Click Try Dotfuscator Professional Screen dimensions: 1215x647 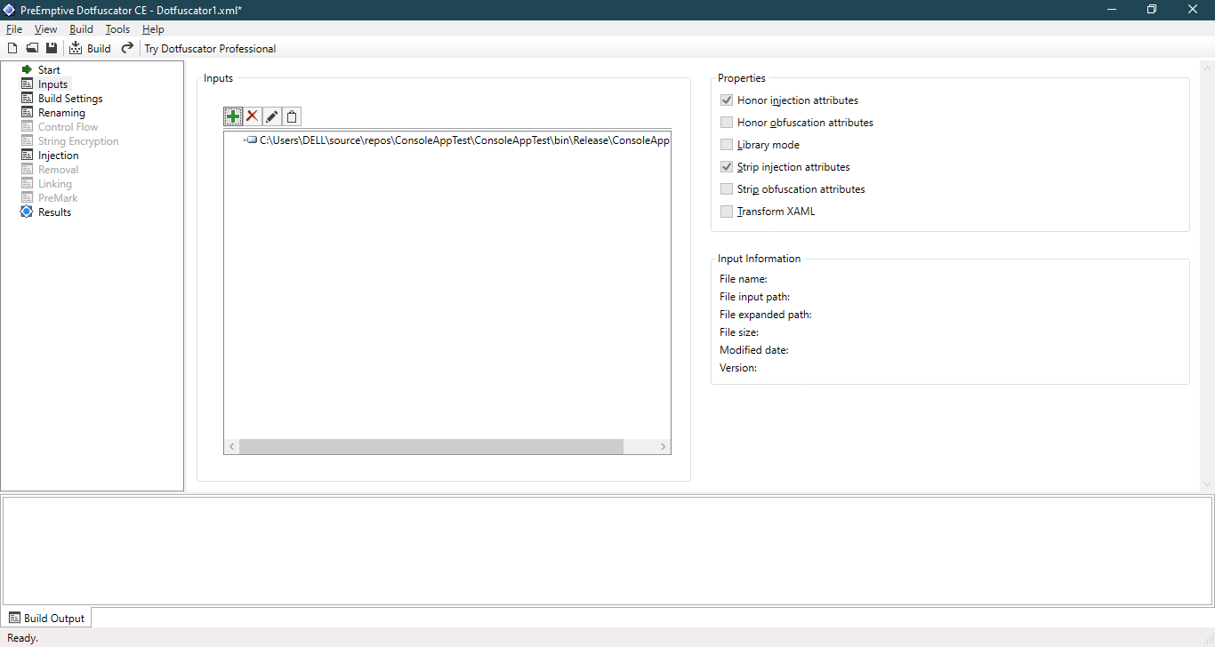210,49
